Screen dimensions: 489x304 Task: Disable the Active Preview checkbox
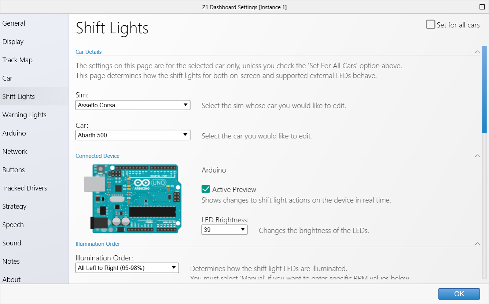[x=206, y=189]
